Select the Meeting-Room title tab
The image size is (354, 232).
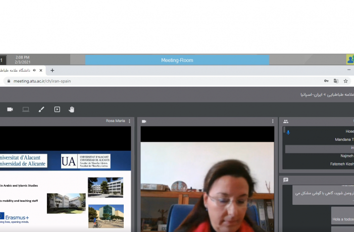(177, 60)
